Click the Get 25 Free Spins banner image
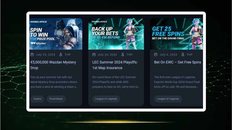The image size is (232, 130). point(177,34)
